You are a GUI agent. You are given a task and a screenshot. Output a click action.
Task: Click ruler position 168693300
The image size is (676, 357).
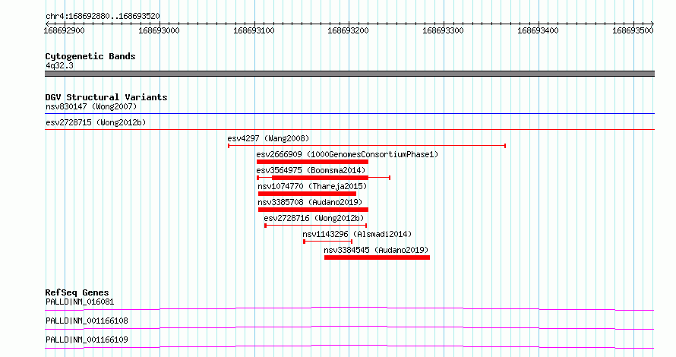[443, 30]
